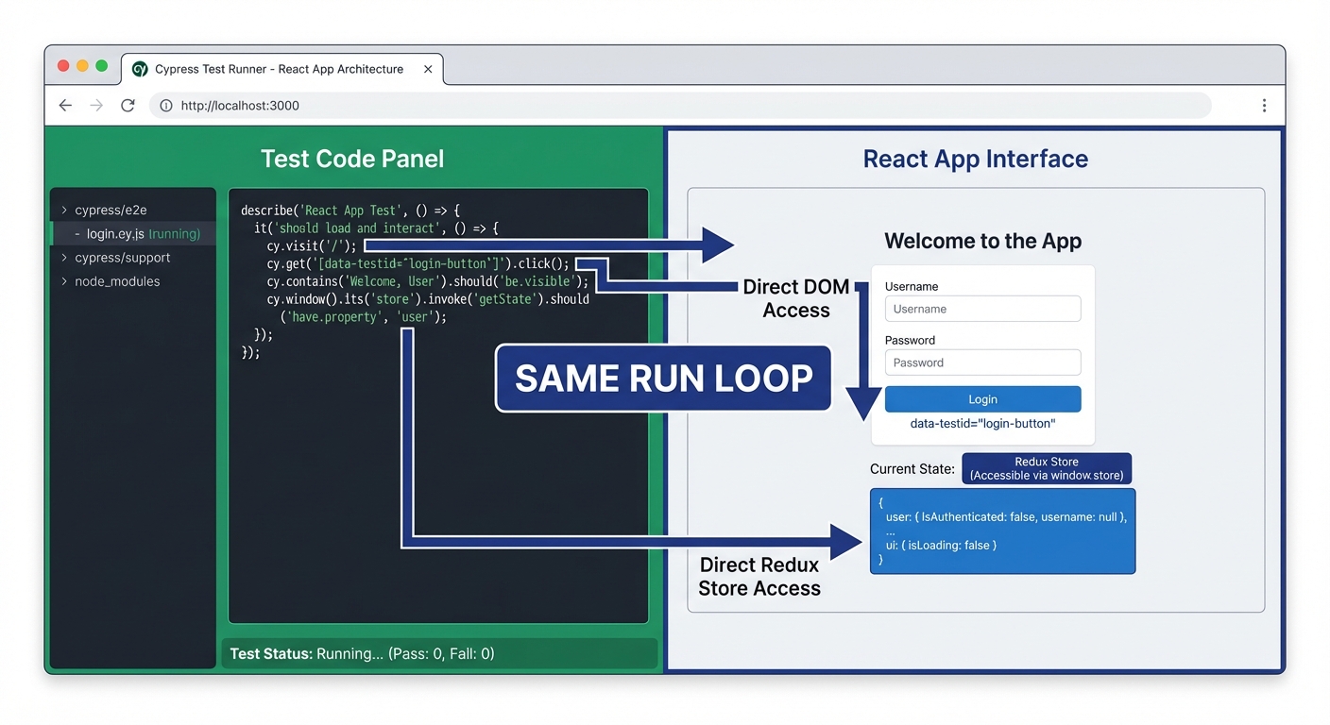The height and width of the screenshot is (725, 1330).
Task: Click the green traffic light button
Action: tap(99, 66)
